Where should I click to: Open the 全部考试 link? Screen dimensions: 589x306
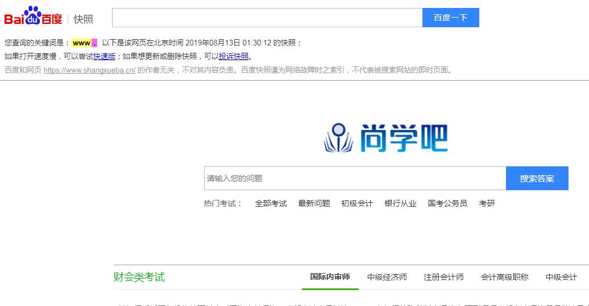click(271, 203)
